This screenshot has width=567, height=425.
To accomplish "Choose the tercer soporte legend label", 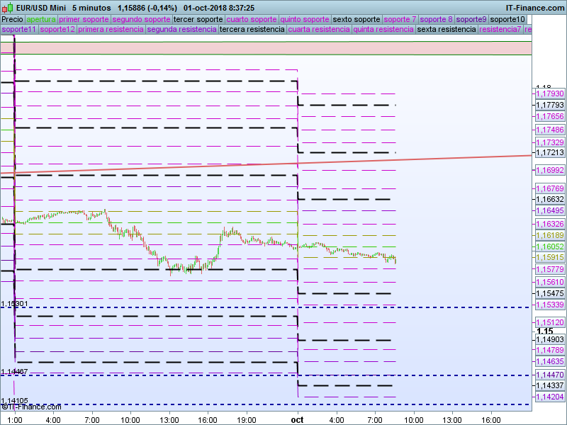I will 198,19.
